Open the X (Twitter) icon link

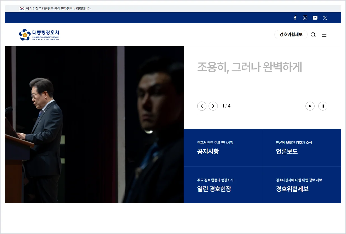[x=325, y=18]
